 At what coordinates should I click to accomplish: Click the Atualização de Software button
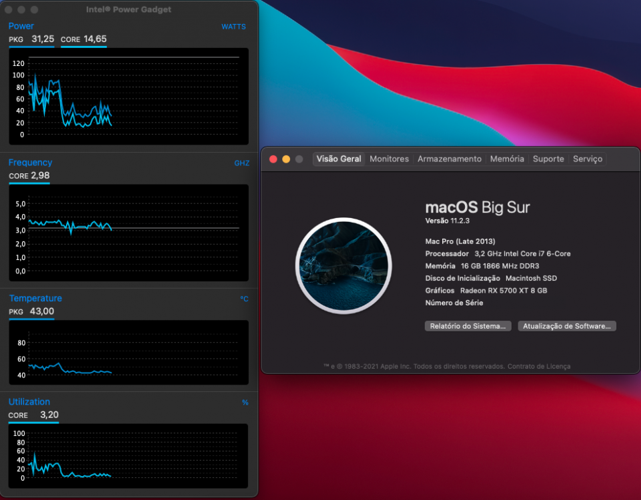566,326
